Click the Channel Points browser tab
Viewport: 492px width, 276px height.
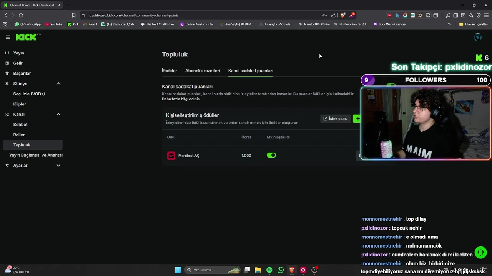coord(32,5)
